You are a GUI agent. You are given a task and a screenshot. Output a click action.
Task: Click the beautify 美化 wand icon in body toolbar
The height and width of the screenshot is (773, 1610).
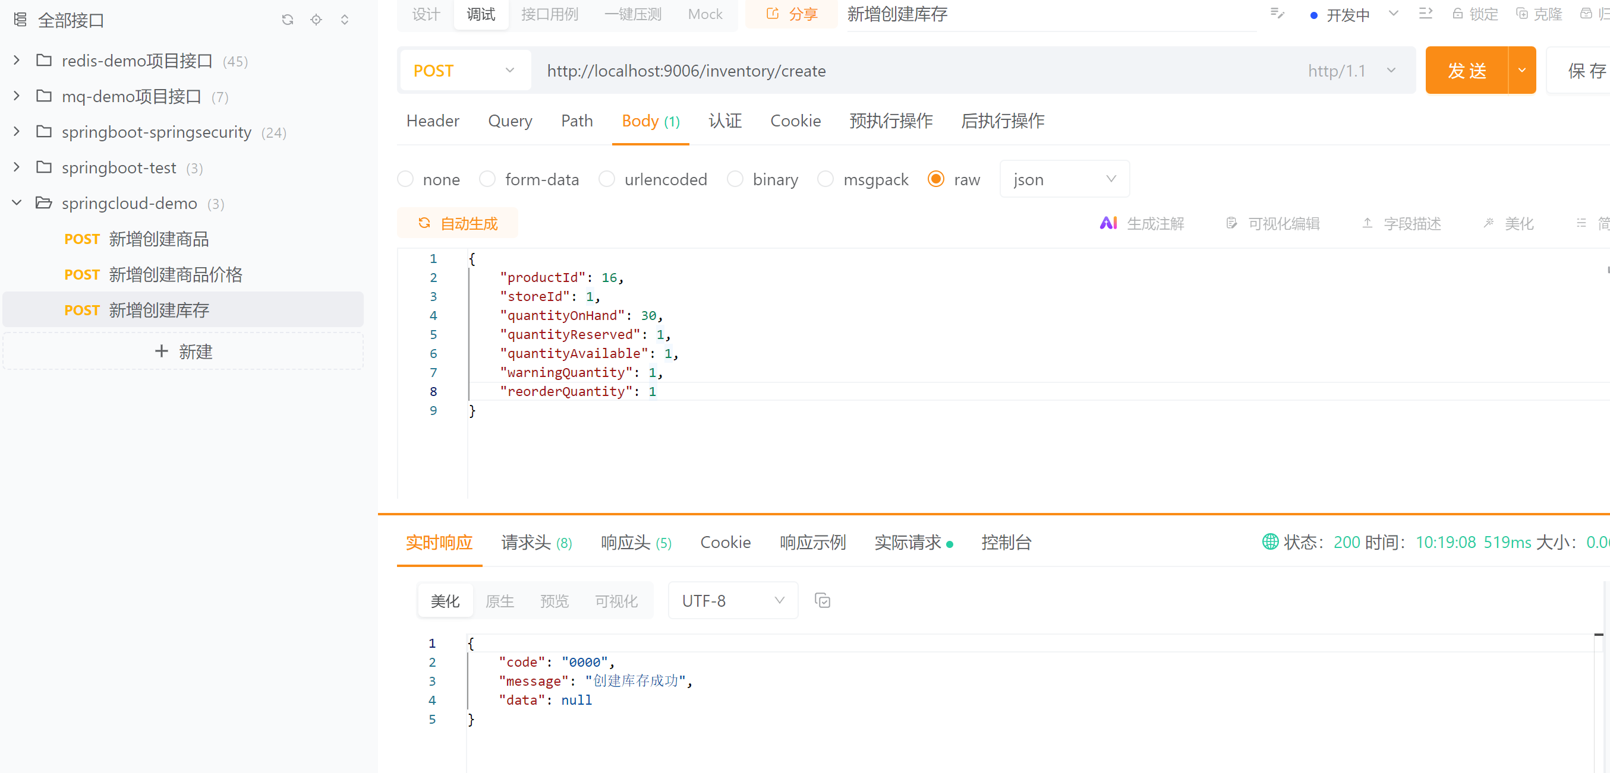tap(1489, 224)
